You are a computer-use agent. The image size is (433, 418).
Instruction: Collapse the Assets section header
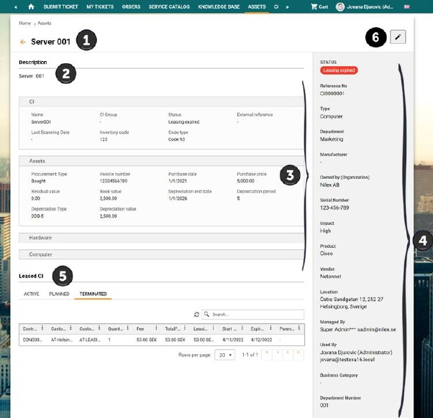(x=162, y=161)
